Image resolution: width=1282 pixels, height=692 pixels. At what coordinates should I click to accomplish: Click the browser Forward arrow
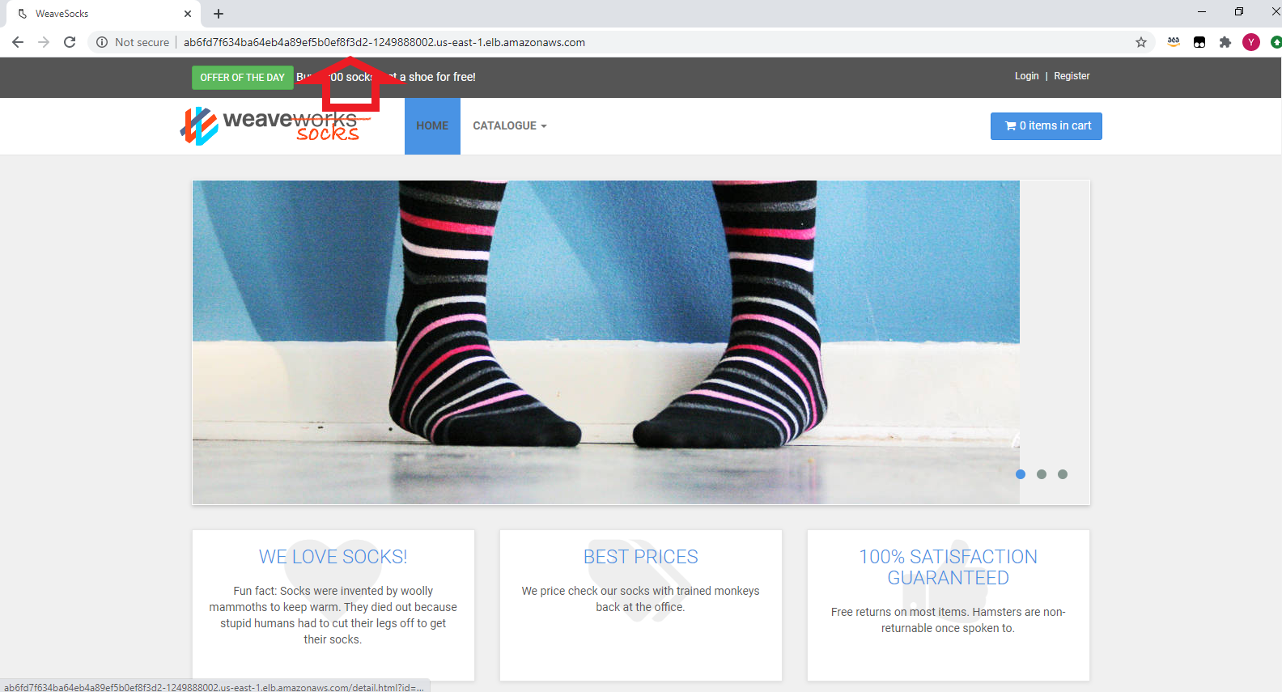click(x=44, y=42)
